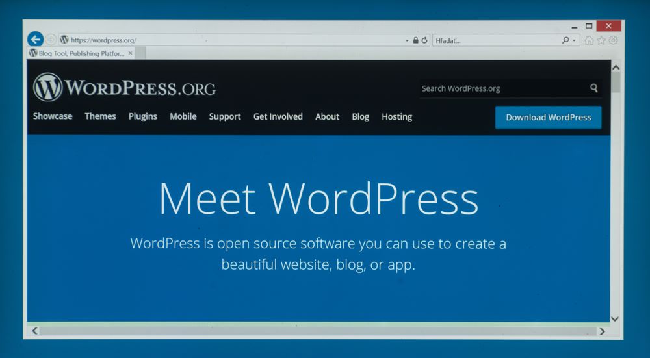This screenshot has height=358, width=650.
Task: Open favorites with the star icon
Action: point(601,40)
